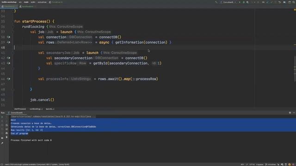Image resolution: width=296 pixels, height=166 pixels.
Task: Click the ::processRow reference on line 46
Action: click(145, 79)
